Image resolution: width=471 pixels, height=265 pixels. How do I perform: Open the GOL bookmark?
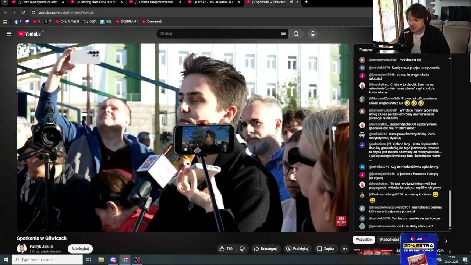click(x=106, y=22)
